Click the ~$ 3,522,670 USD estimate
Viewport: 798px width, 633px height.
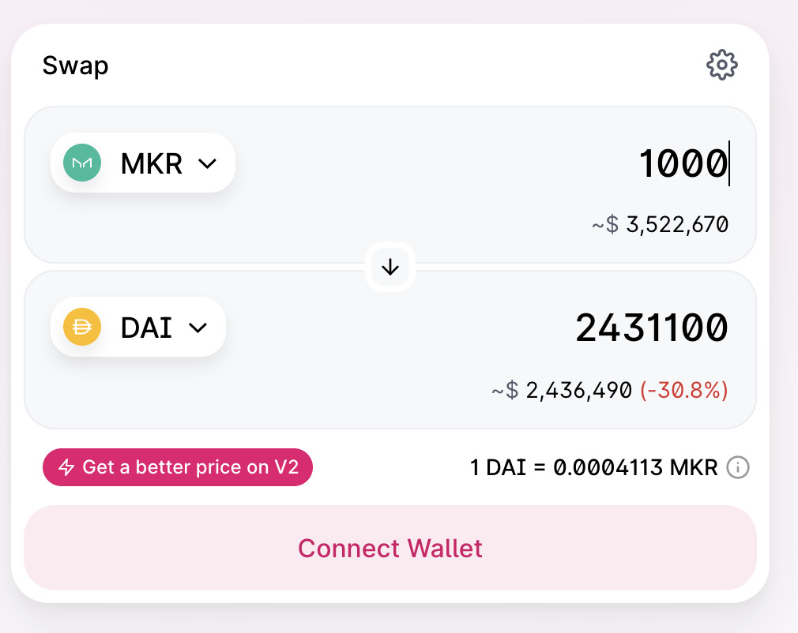point(660,225)
